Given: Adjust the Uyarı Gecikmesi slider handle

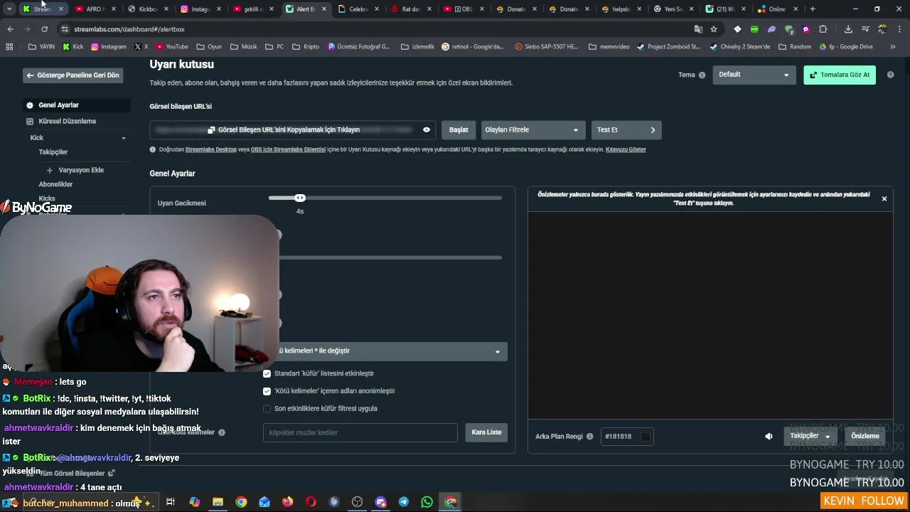Looking at the screenshot, I should [x=300, y=198].
